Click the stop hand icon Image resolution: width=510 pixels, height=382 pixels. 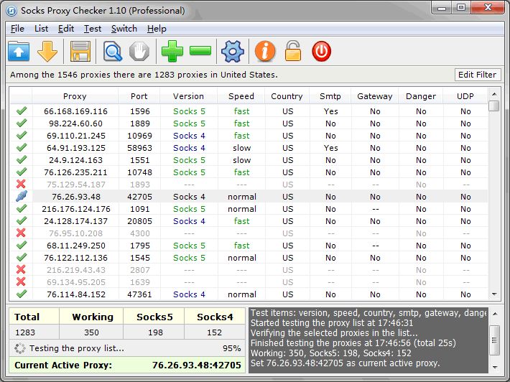pyautogui.click(x=139, y=51)
